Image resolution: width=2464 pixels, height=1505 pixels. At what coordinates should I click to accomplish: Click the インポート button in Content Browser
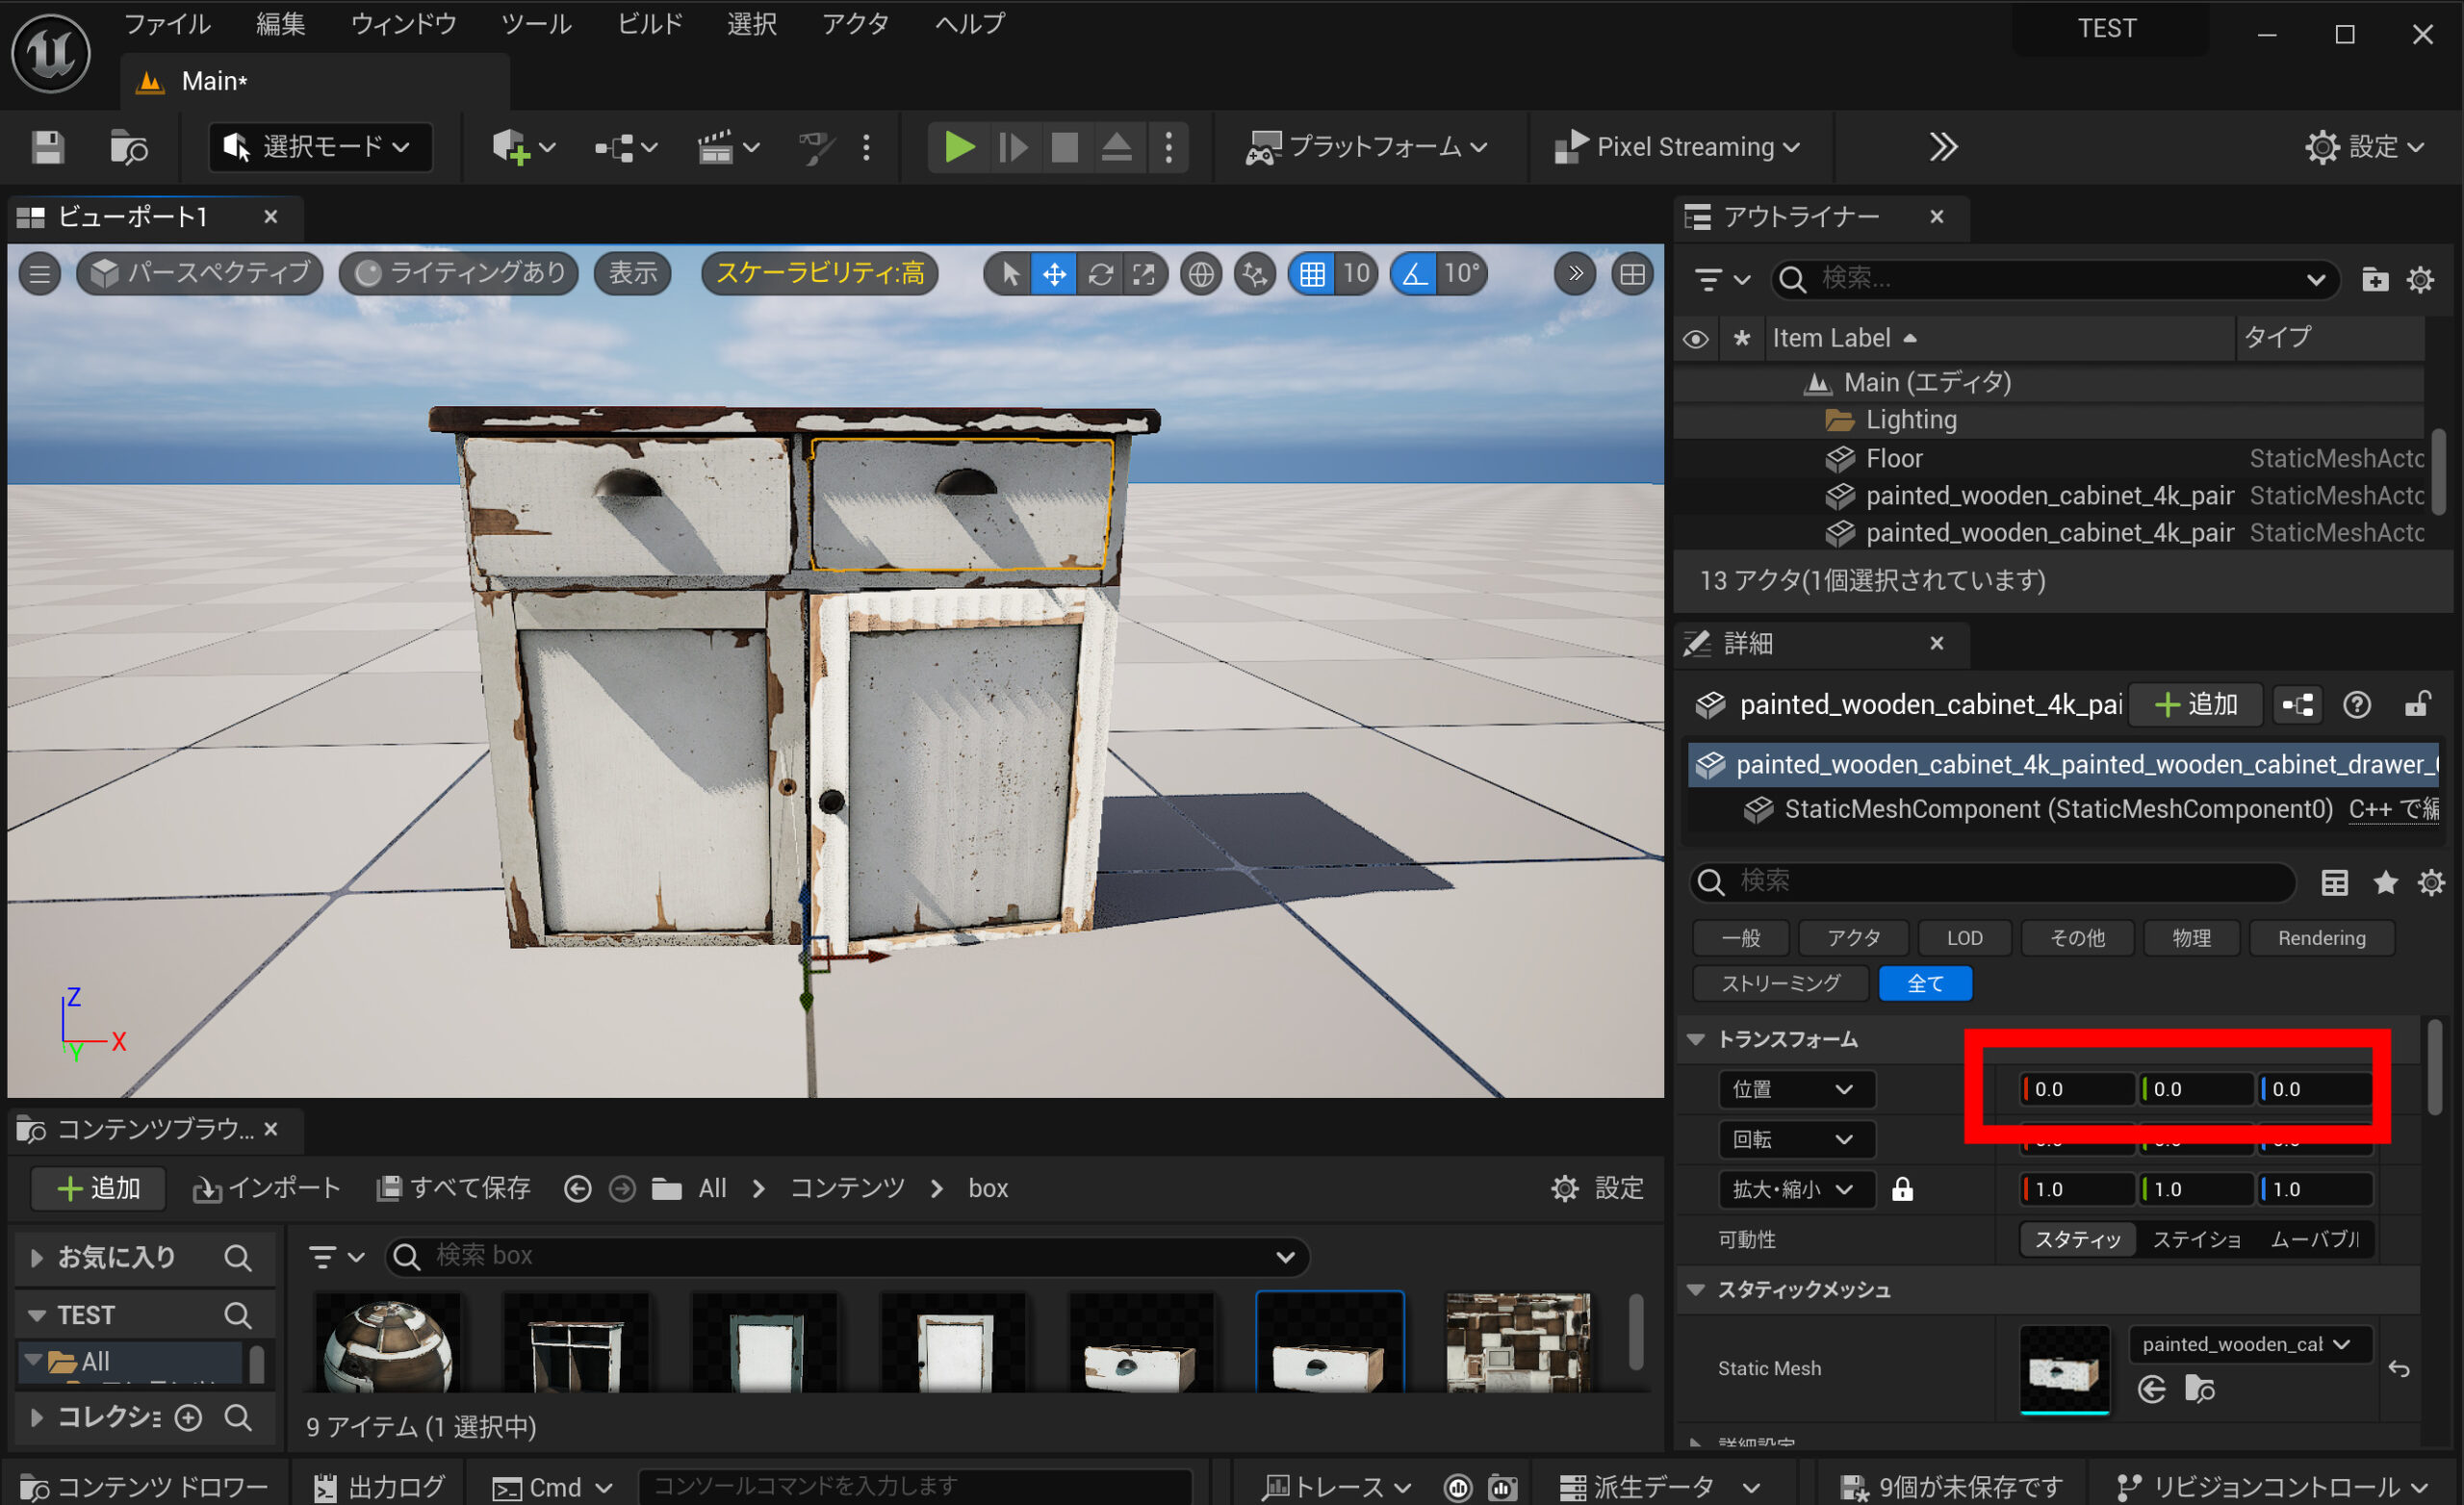268,1188
